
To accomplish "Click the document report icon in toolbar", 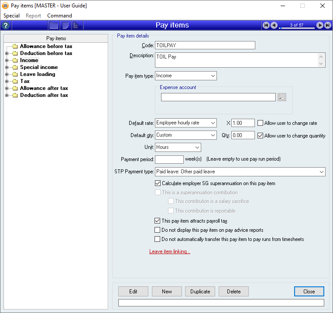I will click(x=77, y=25).
